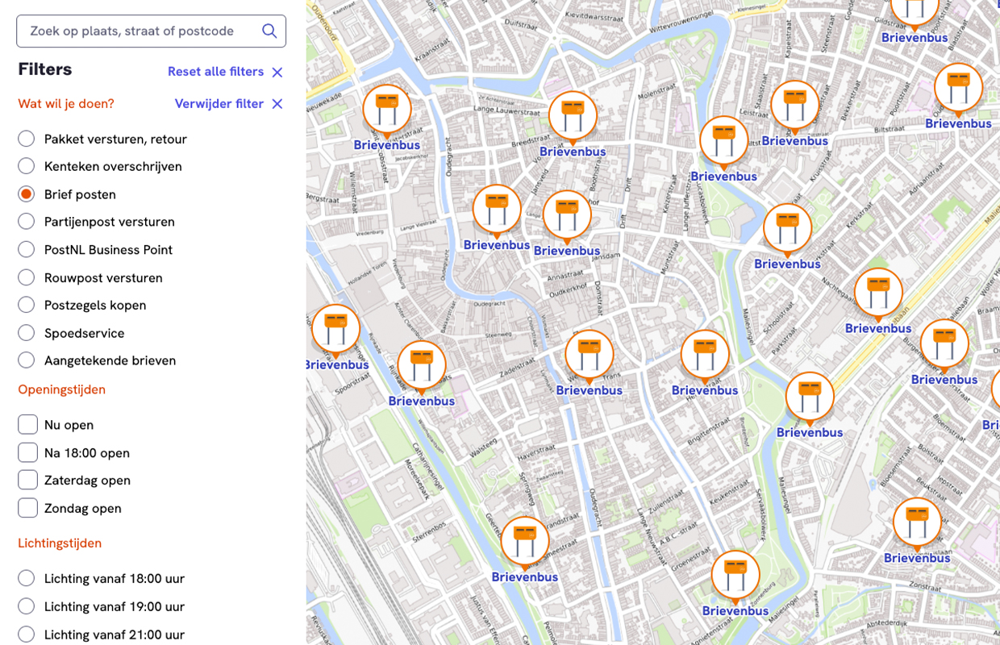Image resolution: width=1000 pixels, height=645 pixels.
Task: Open Brievenbus marker above Jansdam
Action: (x=567, y=216)
